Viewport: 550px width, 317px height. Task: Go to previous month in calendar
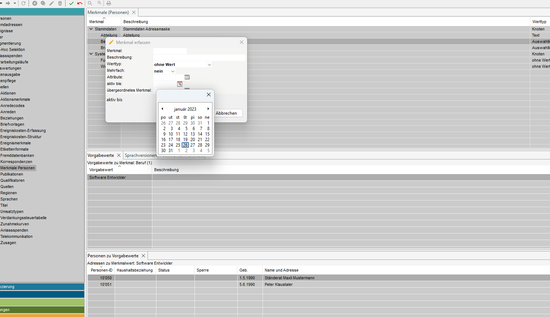[163, 109]
